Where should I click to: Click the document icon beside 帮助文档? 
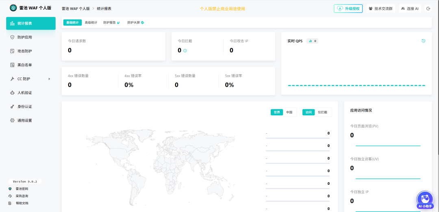point(10,203)
